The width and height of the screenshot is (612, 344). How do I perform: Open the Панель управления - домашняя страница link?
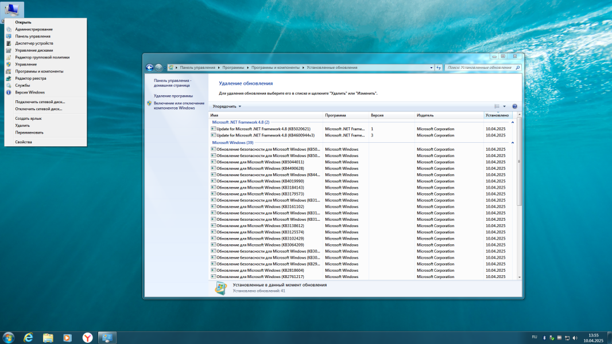point(172,83)
